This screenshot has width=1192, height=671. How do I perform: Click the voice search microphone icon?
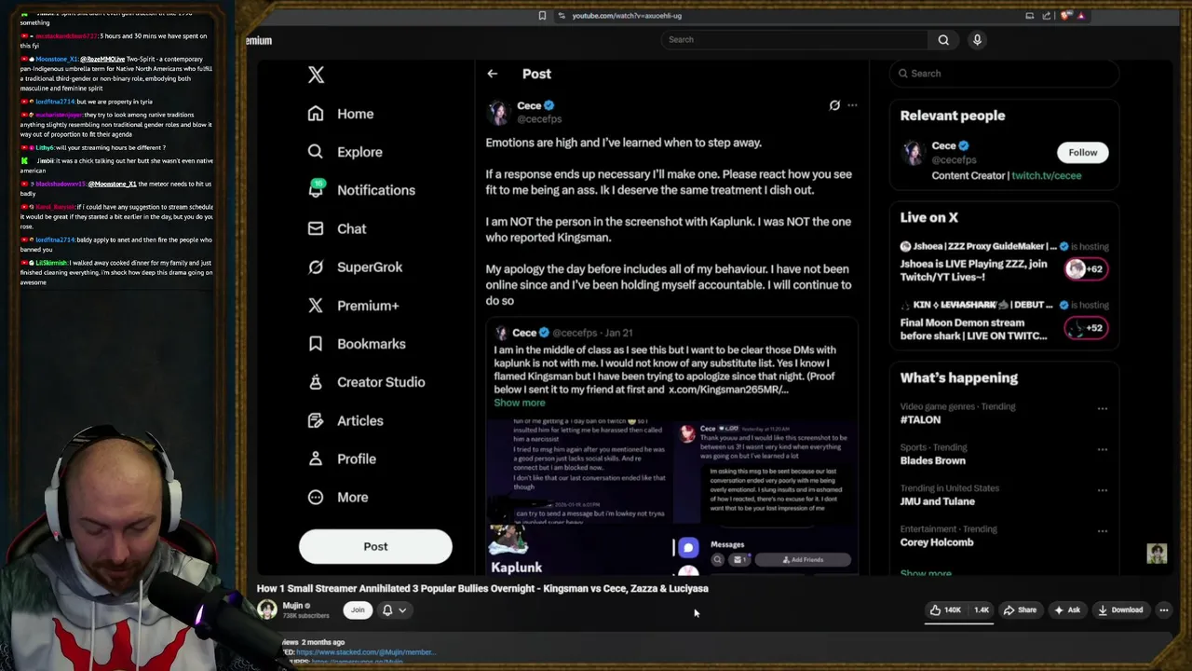977,39
